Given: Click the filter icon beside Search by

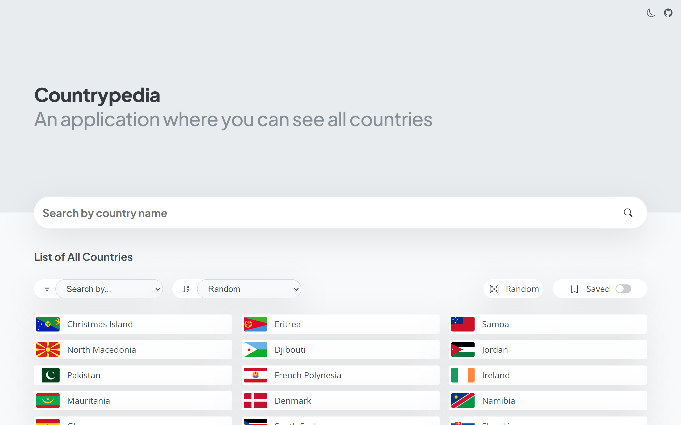Looking at the screenshot, I should pyautogui.click(x=47, y=289).
